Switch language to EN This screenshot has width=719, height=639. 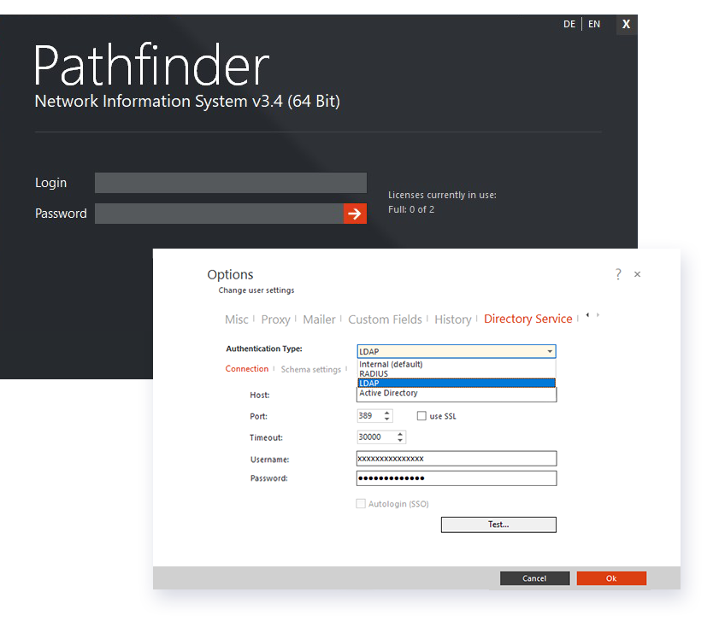point(594,24)
